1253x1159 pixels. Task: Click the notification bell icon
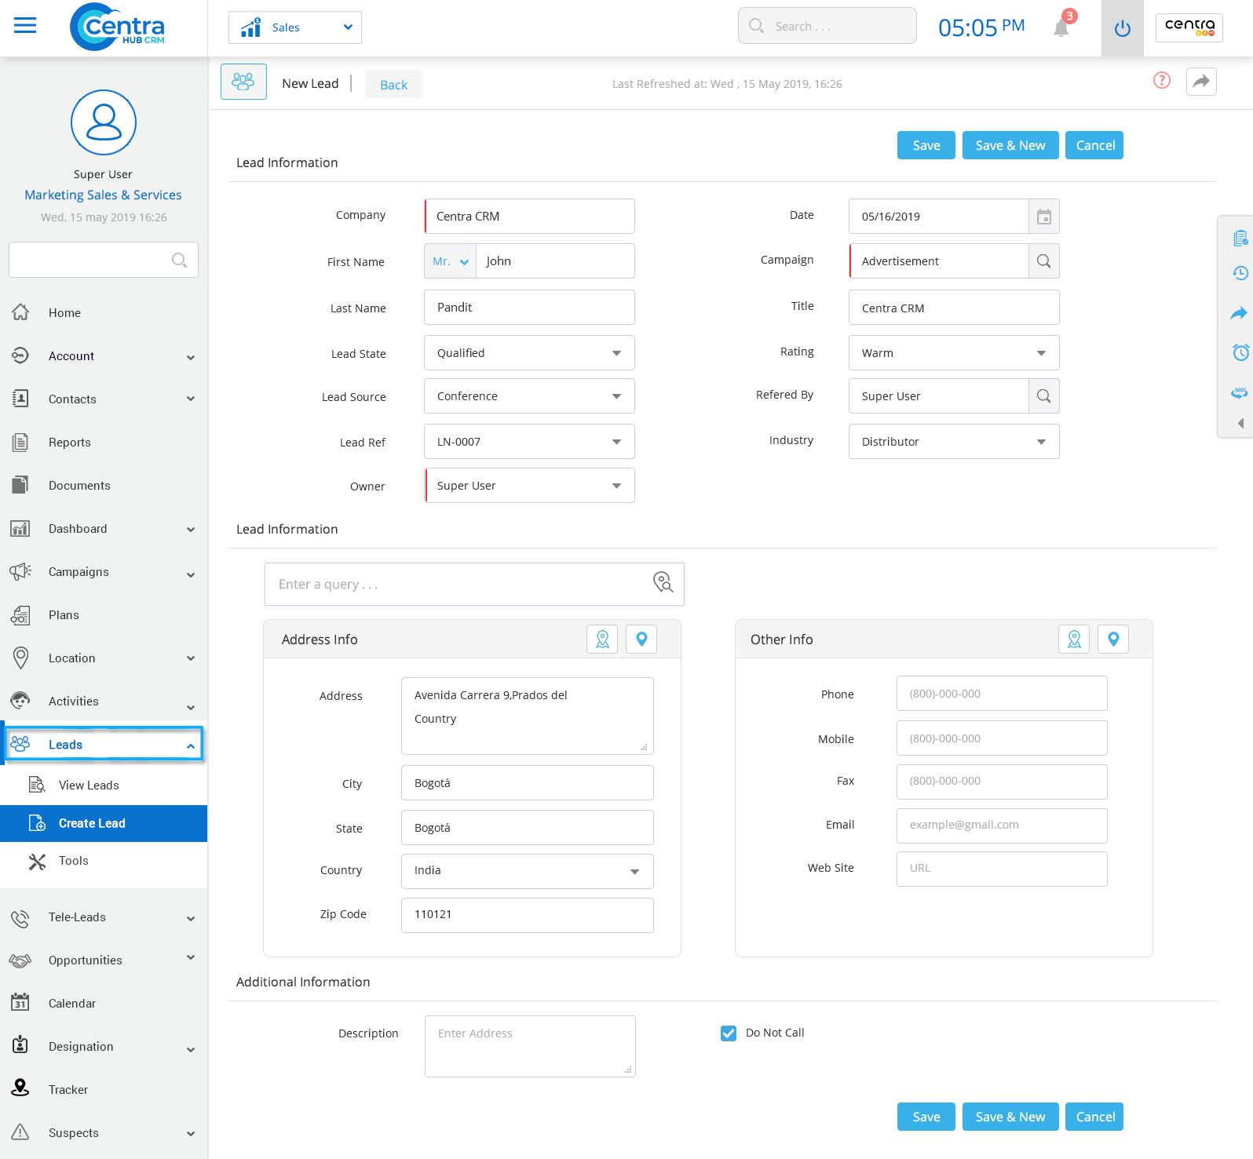point(1061,28)
